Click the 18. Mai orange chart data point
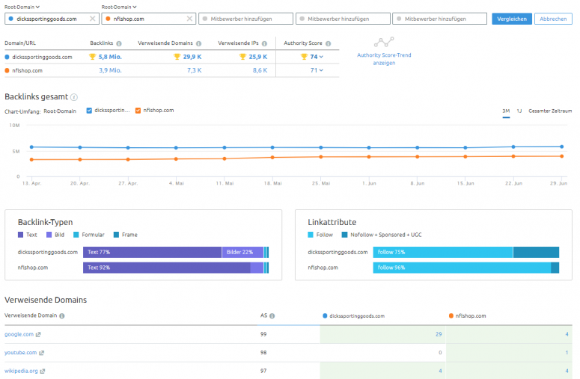Screen dimensions: 580x379 point(272,158)
